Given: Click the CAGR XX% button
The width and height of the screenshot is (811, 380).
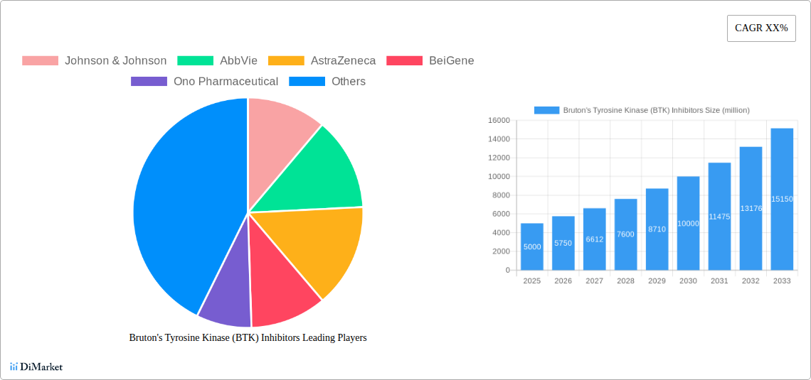Looking at the screenshot, I should (x=761, y=28).
